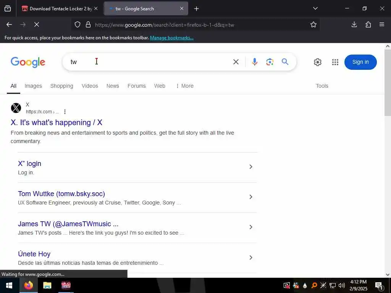The width and height of the screenshot is (391, 293).
Task: Open the Windows Start menu
Action: click(x=9, y=285)
